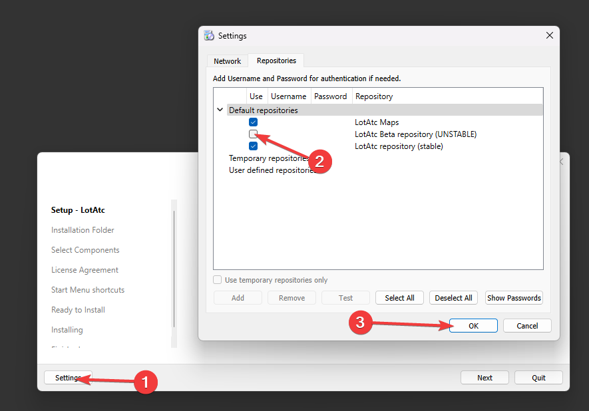Click Next in the installer window
Screen dimensions: 589x411
click(485, 378)
